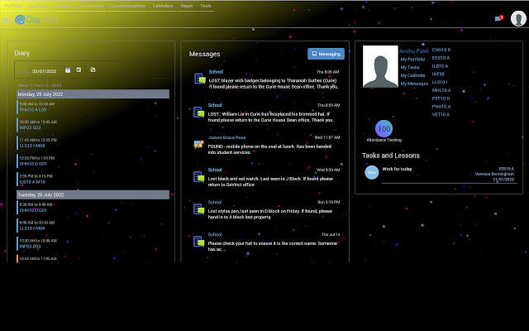Click the student profile photo
The height and width of the screenshot is (331, 529).
tap(380, 66)
